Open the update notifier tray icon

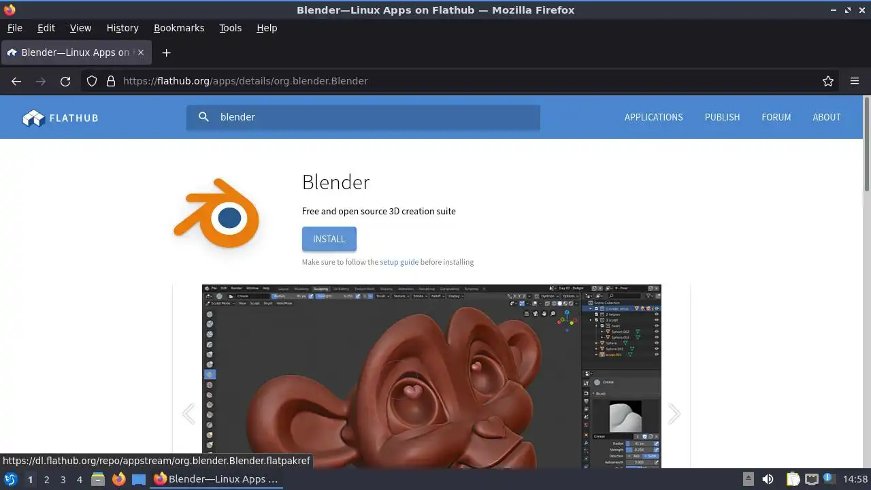click(x=829, y=479)
